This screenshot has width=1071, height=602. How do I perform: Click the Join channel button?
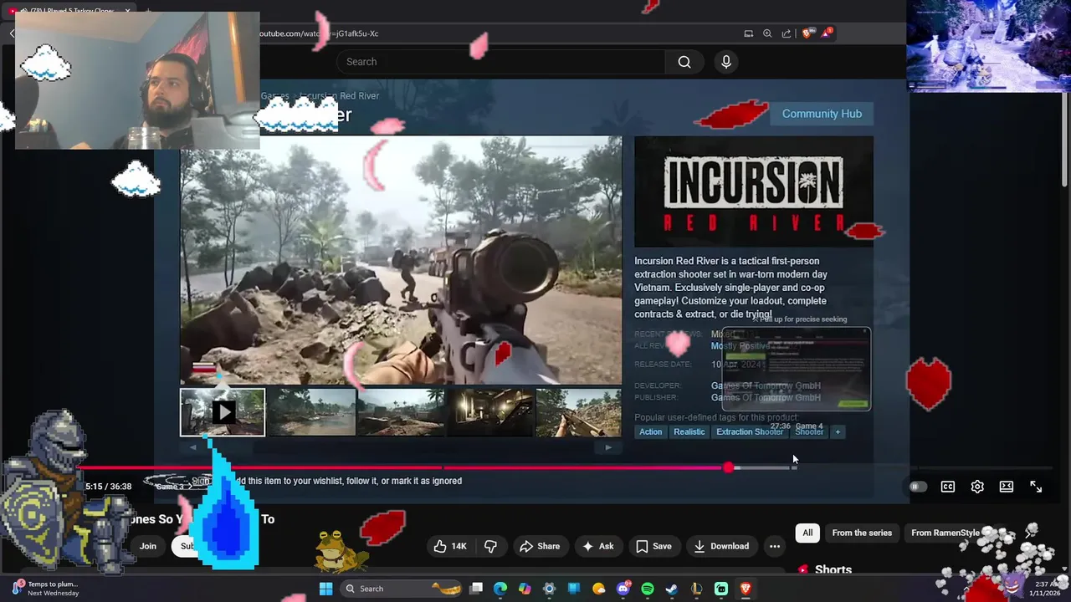[x=148, y=546]
